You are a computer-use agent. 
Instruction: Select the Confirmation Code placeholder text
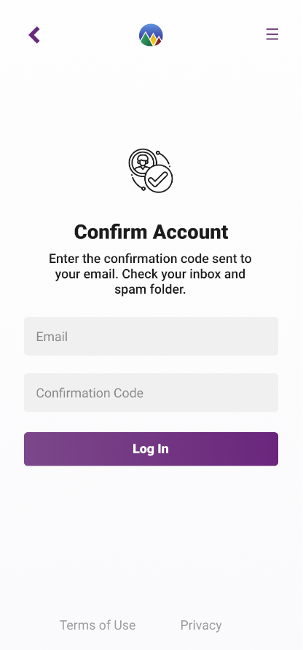90,393
